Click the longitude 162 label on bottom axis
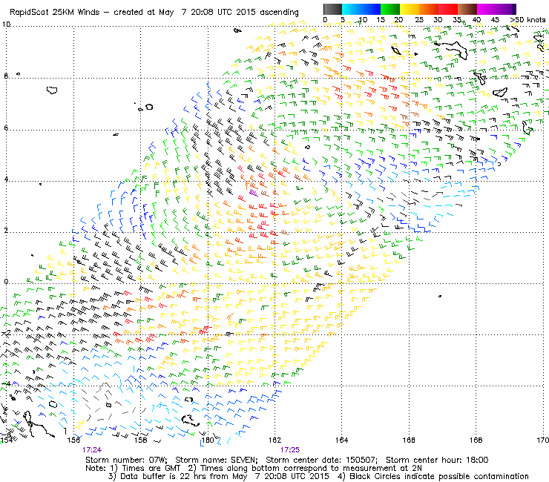549x482 pixels. click(x=274, y=440)
